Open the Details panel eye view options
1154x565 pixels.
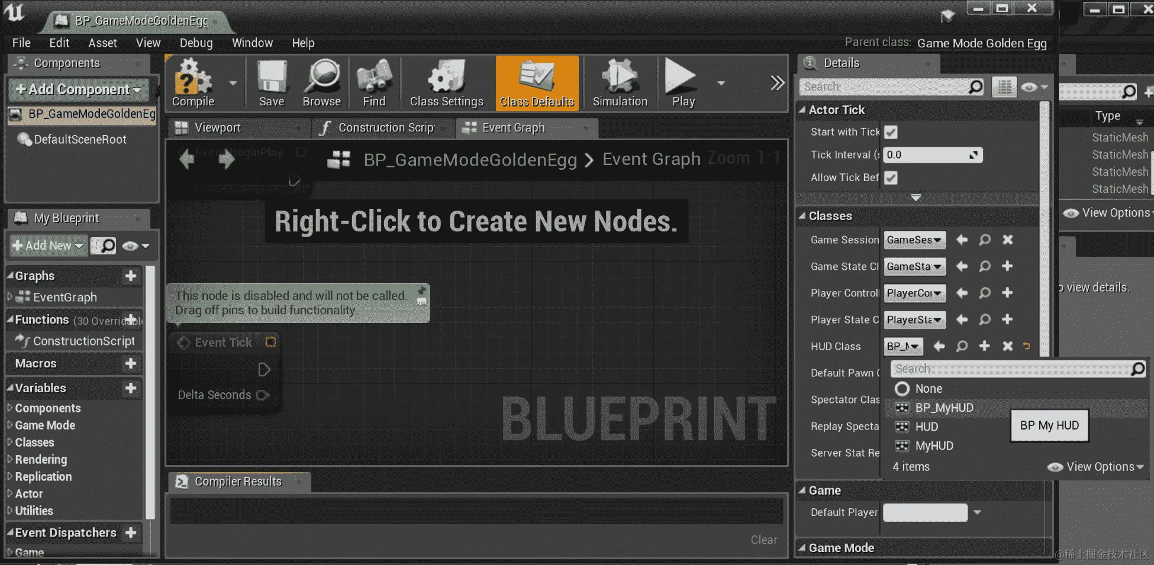[1034, 87]
